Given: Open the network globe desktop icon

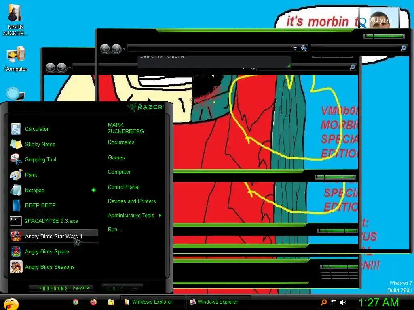Looking at the screenshot, I should 15,94.
